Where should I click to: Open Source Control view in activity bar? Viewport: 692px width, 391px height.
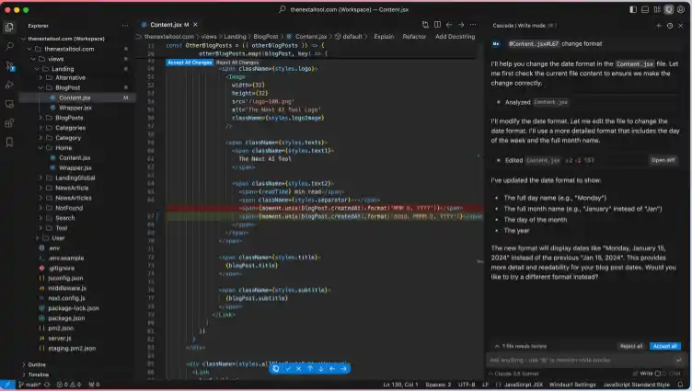[x=9, y=65]
